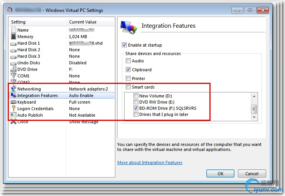Click the Hard Disk 1 drive icon
Viewport: 285px width, 196px height.
pos(13,44)
